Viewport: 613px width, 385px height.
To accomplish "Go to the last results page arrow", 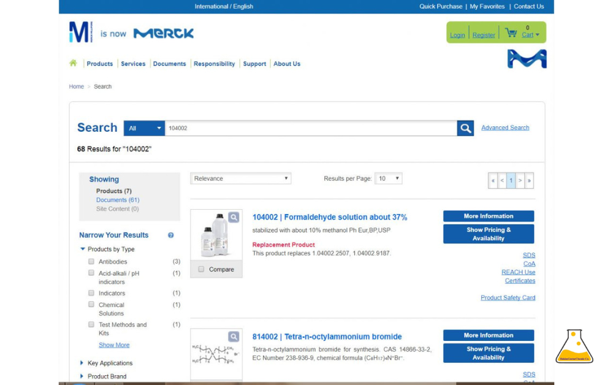I will 529,181.
